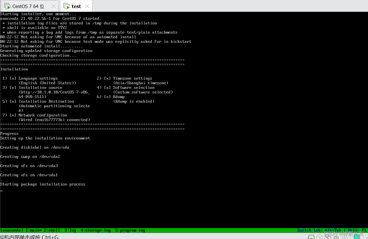Click the Installation Destination [x] marker
Image resolution: width=368 pixels, height=239 pixels.
coord(13,101)
